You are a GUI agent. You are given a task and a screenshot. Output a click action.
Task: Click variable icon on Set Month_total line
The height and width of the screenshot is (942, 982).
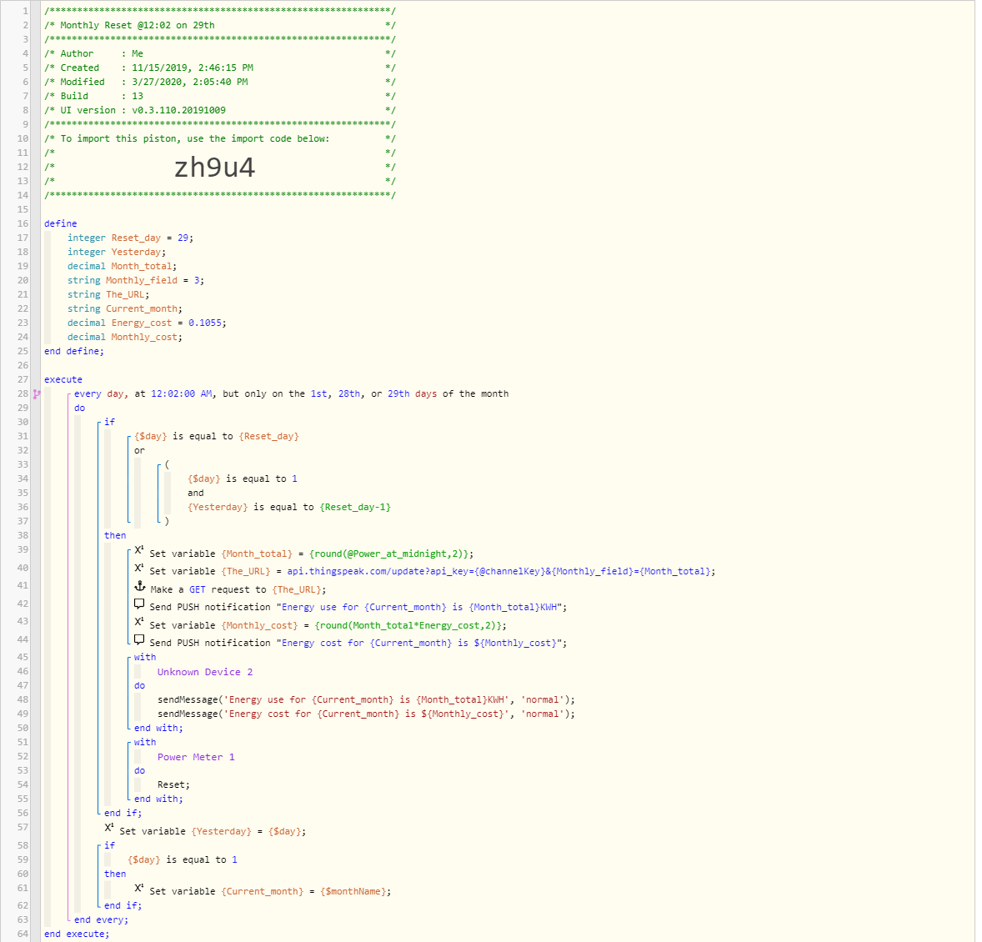(x=139, y=550)
